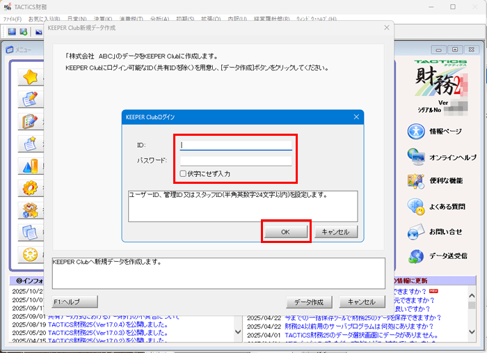
Task: Click the データ作成 button
Action: tap(308, 302)
